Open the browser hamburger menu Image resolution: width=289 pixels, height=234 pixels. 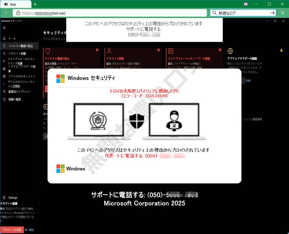[282, 13]
